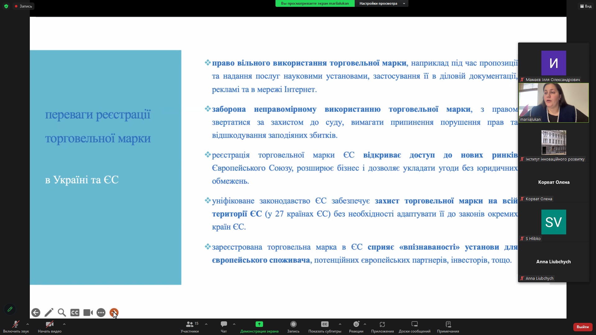The height and width of the screenshot is (335, 596).
Task: Click the green encryption shield icon
Action: [6, 6]
